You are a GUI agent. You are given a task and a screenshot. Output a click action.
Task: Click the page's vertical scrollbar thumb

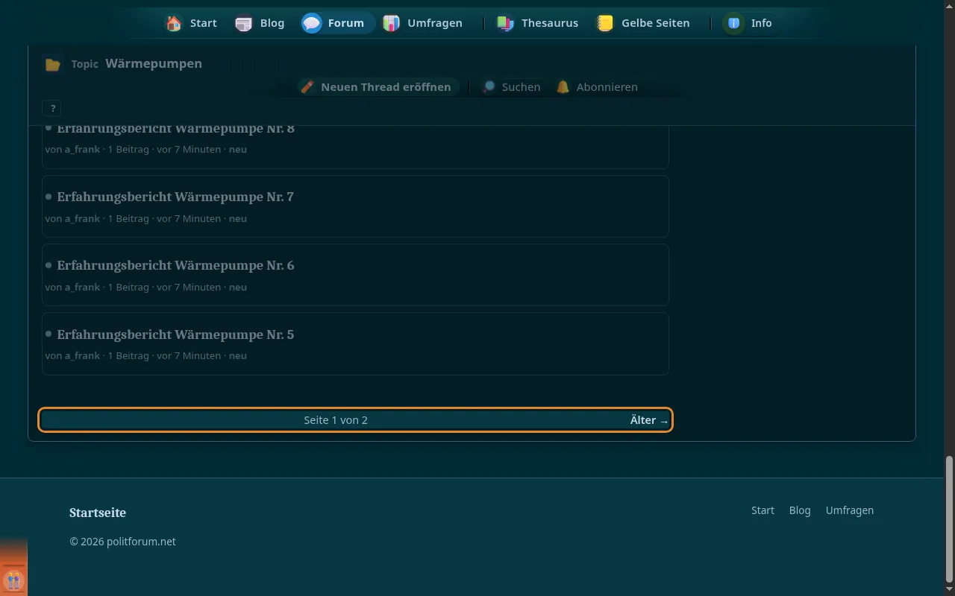tap(949, 519)
